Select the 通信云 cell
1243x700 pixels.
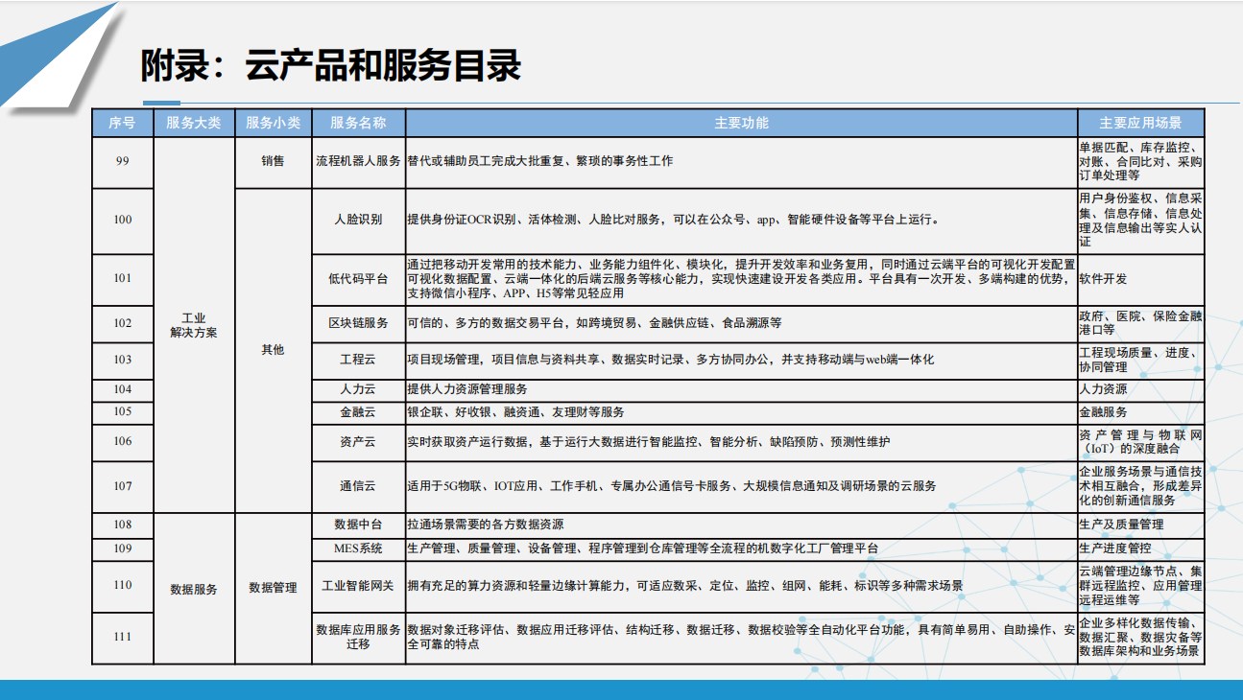pos(358,486)
